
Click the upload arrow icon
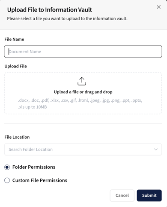click(82, 81)
